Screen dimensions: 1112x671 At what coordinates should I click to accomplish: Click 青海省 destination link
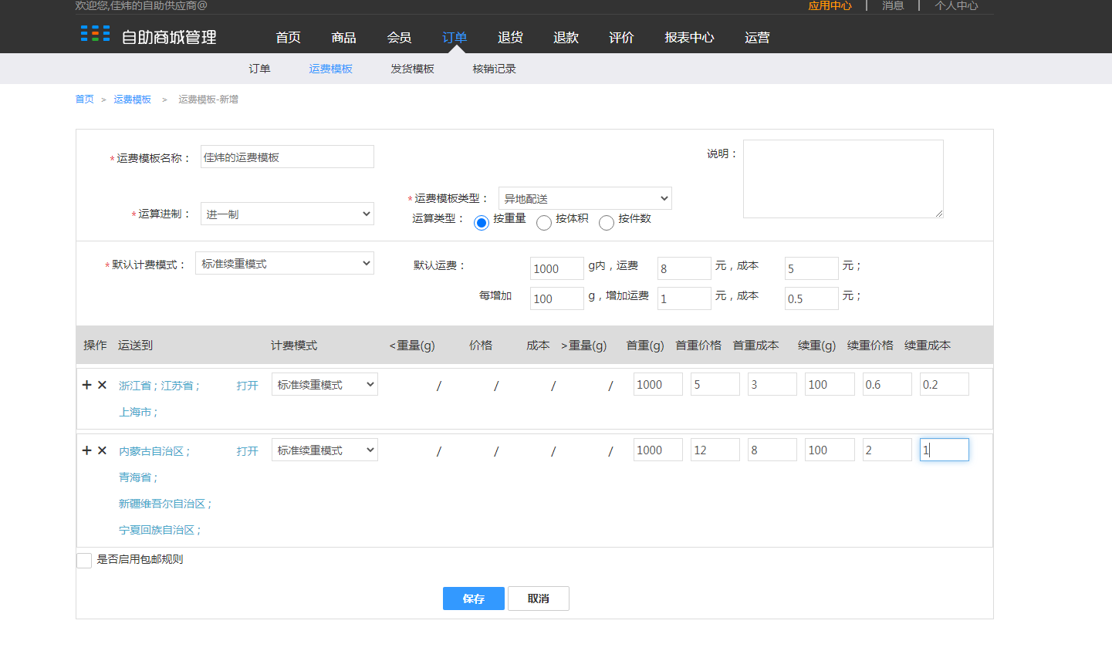tap(138, 477)
